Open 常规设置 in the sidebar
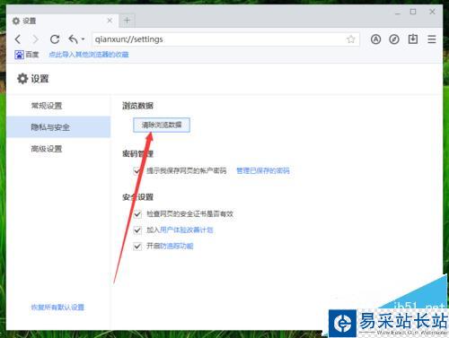The image size is (449, 338). 47,106
